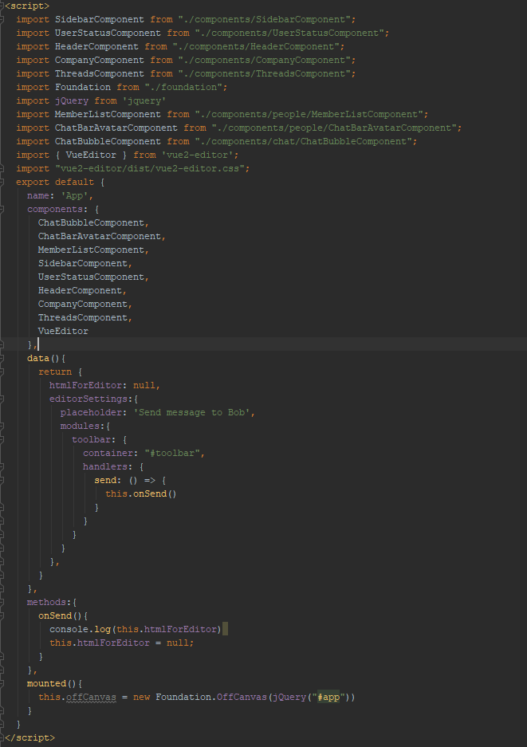Click the 'components' property key
Image resolution: width=527 pixels, height=747 pixels.
pos(55,209)
